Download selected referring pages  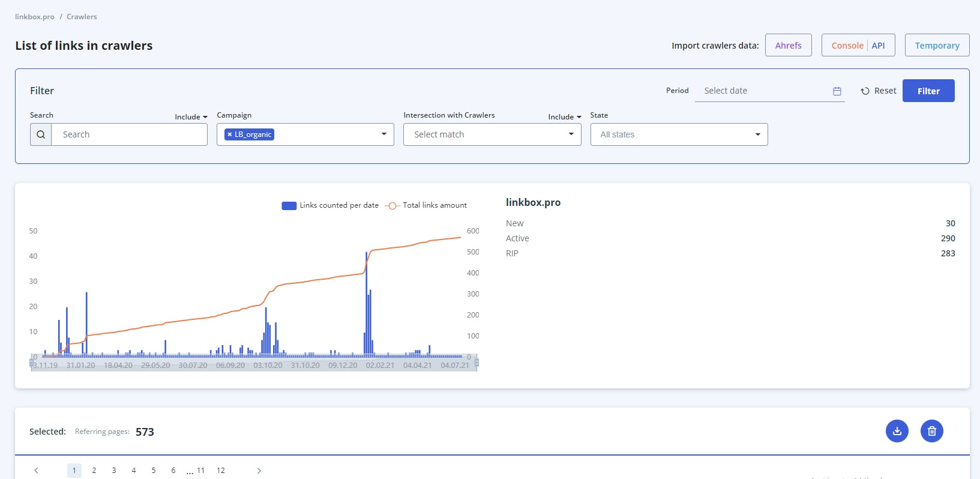click(897, 431)
